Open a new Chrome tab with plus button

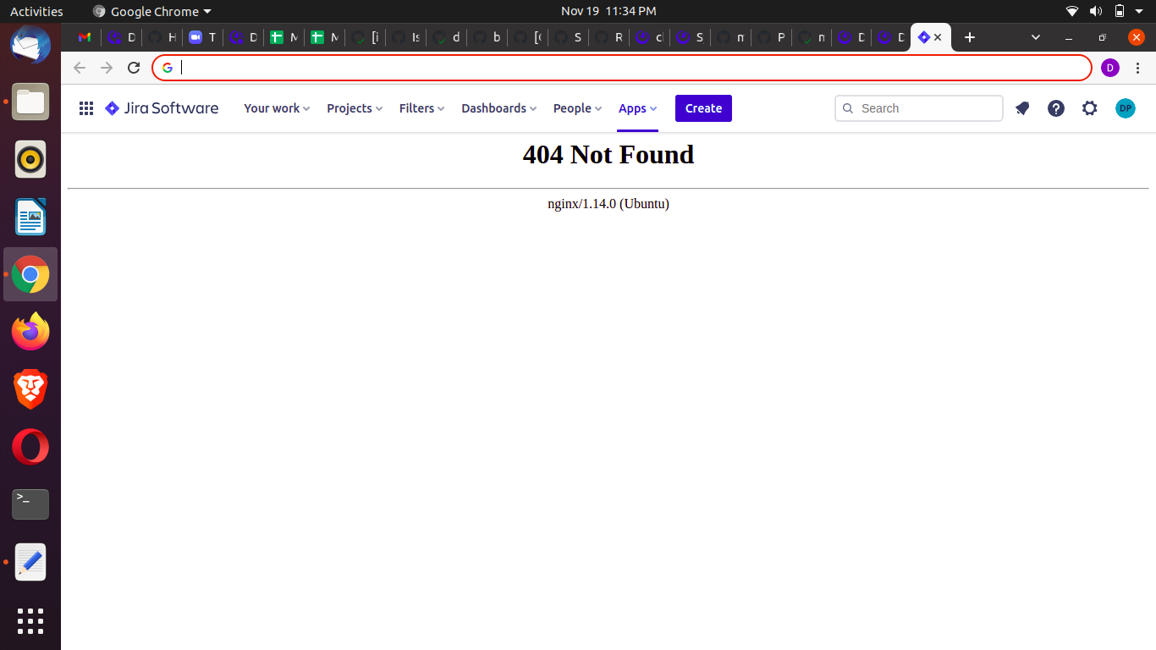pyautogui.click(x=970, y=37)
